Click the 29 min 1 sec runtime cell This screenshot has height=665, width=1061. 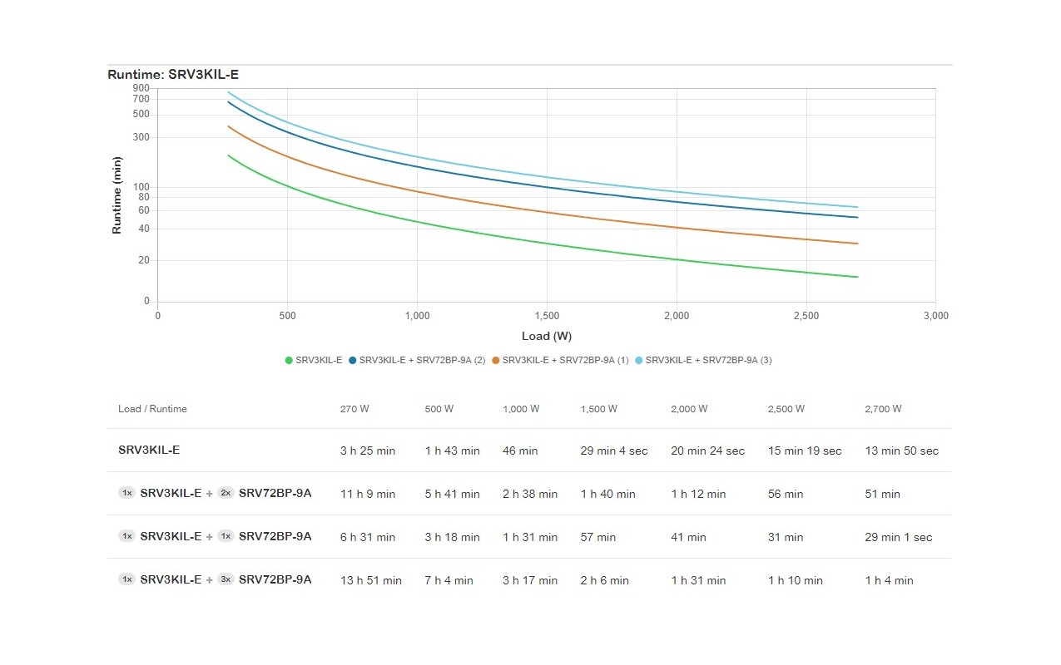899,537
